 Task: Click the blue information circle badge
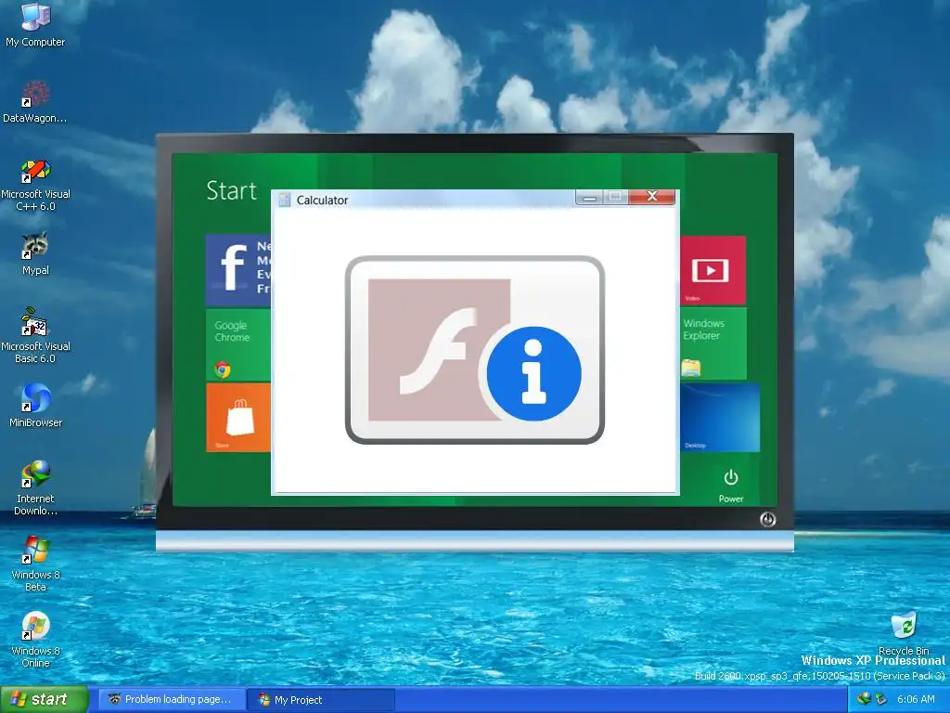pyautogui.click(x=533, y=373)
